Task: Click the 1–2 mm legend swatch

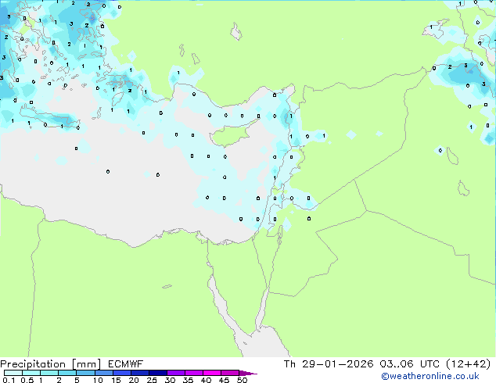Action: [49, 373]
